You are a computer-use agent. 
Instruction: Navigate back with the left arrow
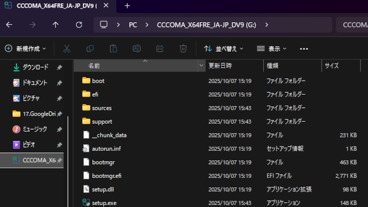pos(9,25)
